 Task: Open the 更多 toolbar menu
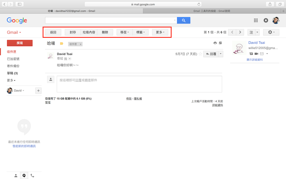click(x=160, y=32)
